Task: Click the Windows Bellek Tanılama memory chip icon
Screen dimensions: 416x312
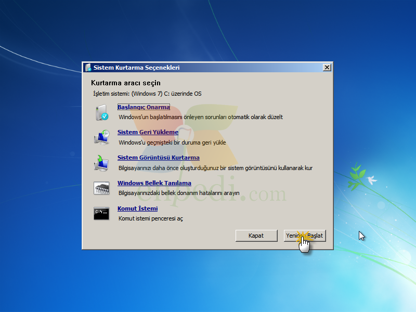Action: [x=101, y=188]
